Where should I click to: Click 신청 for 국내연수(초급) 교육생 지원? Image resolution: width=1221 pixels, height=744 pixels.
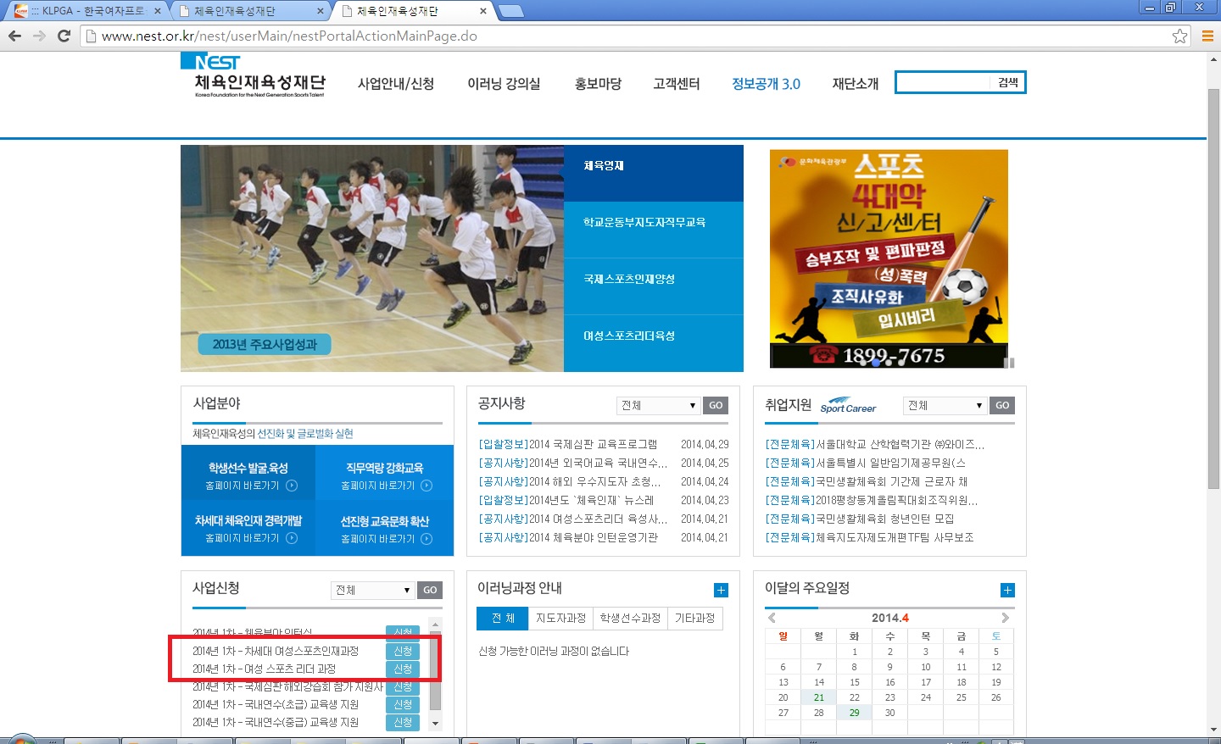tap(403, 704)
